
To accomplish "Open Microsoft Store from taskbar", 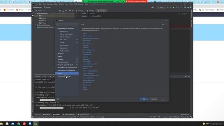I will (x=7, y=124).
